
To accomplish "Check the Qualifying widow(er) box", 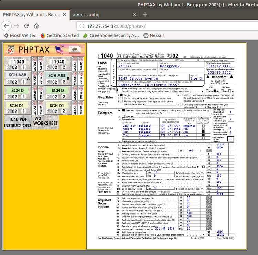I will (x=181, y=104).
